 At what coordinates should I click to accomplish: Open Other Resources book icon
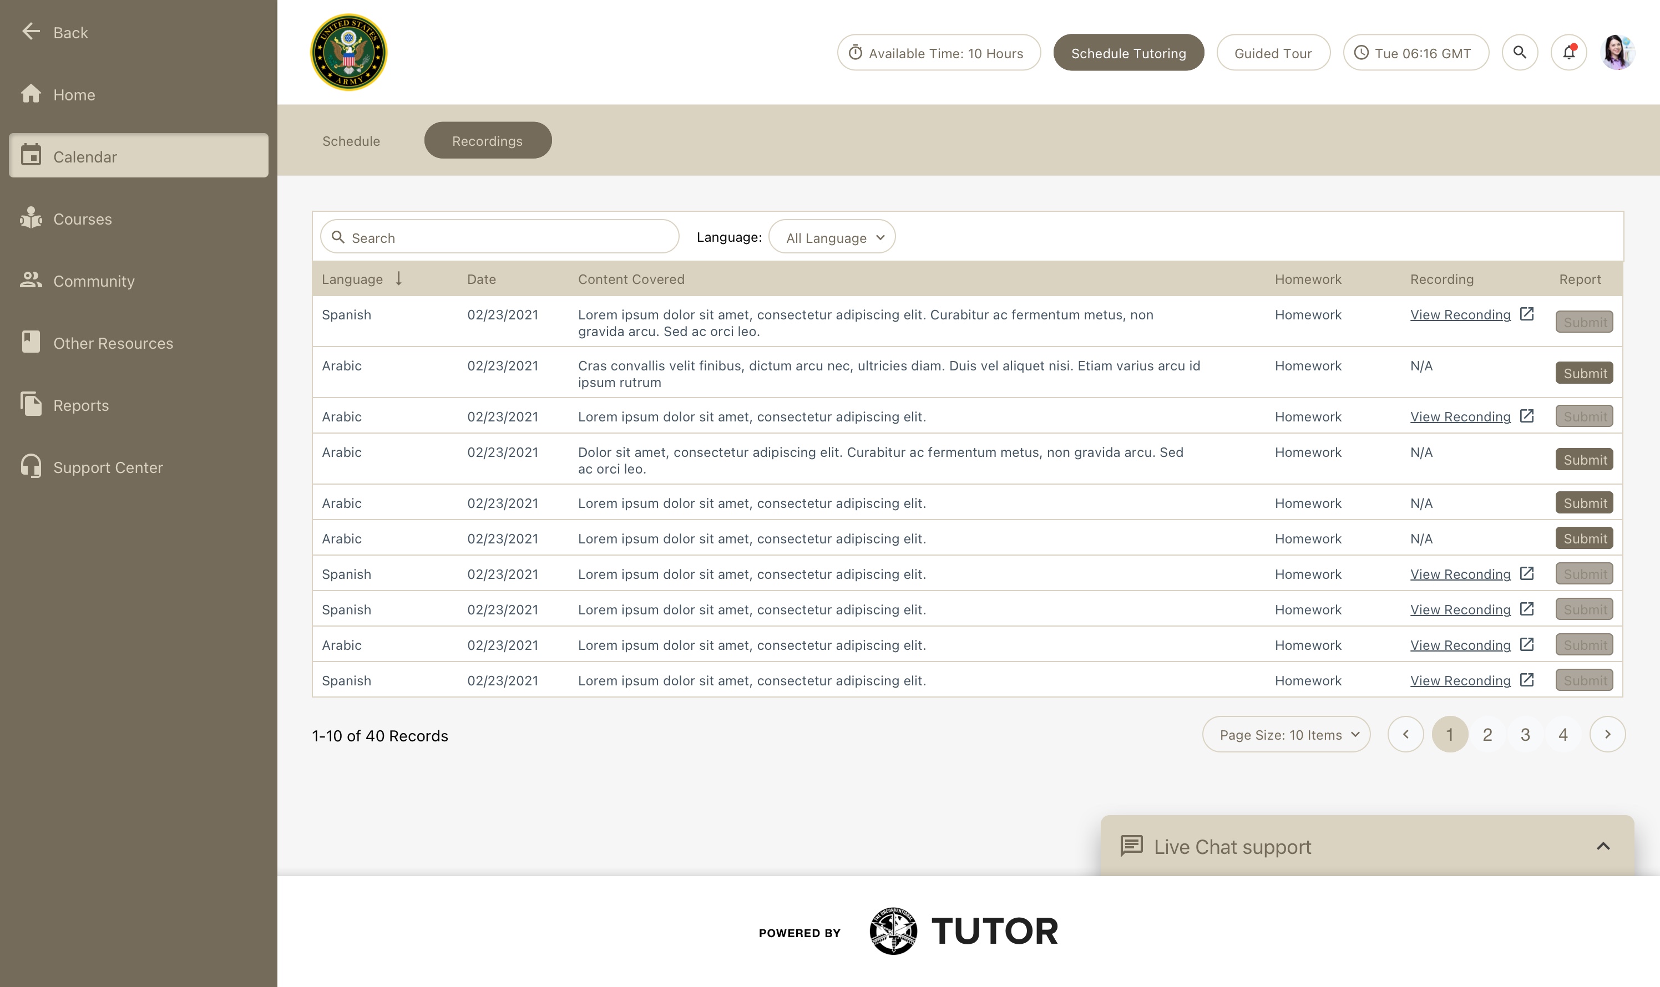click(x=31, y=342)
